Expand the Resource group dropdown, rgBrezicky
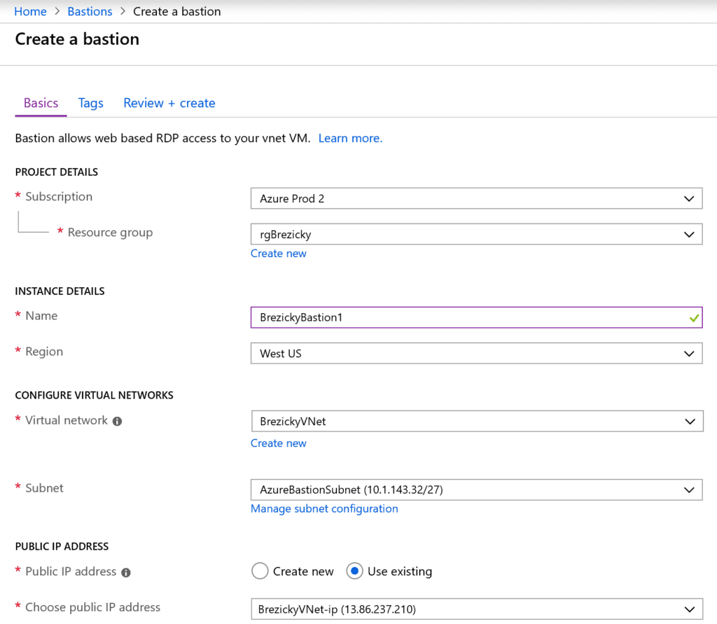This screenshot has height=624, width=717. (x=476, y=234)
